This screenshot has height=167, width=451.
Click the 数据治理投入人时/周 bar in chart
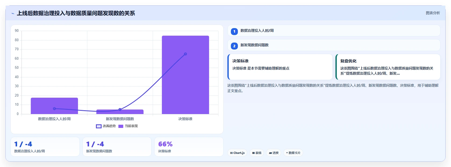[x=54, y=106]
